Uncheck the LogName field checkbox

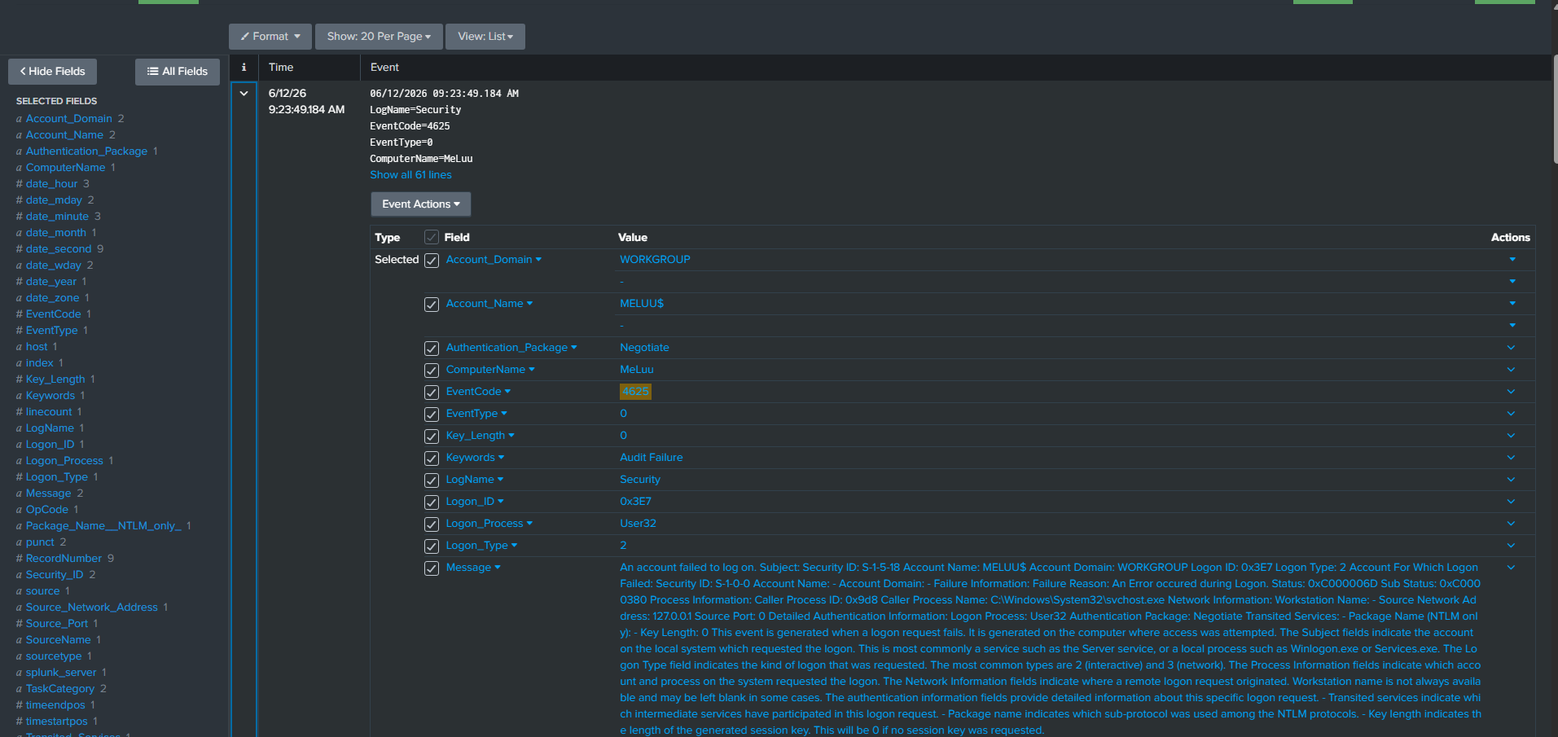(x=432, y=480)
